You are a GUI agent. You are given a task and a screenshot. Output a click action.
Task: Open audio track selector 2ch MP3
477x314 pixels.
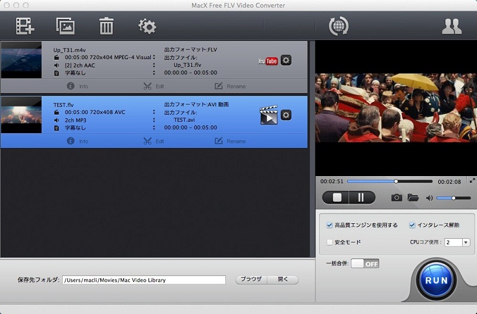pos(154,120)
